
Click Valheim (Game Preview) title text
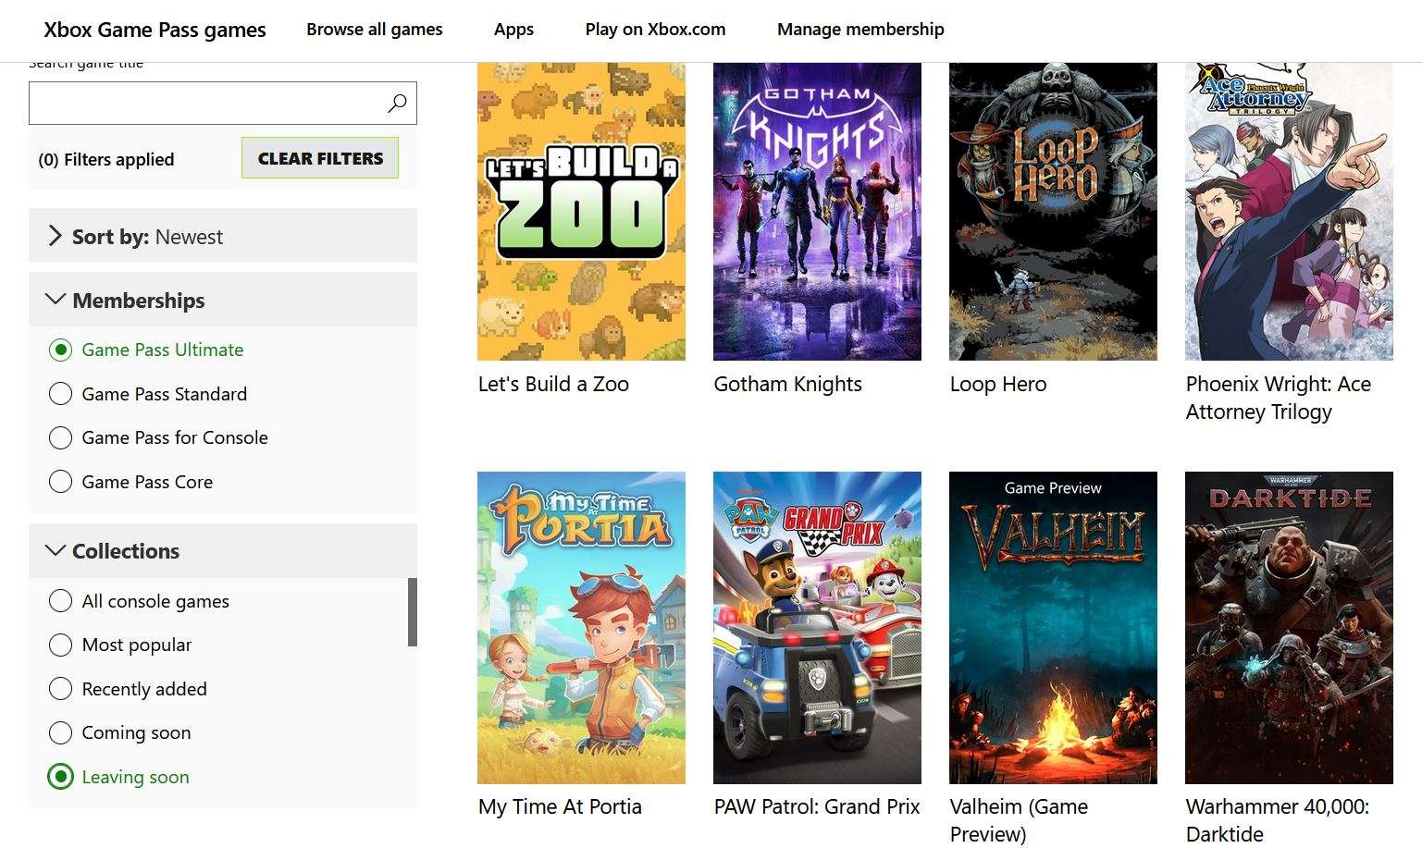1019,820
